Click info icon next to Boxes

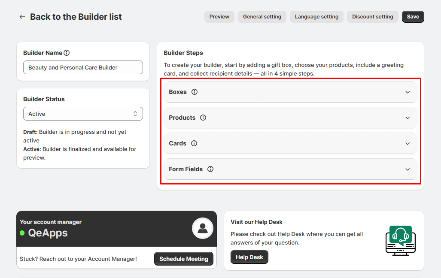(195, 92)
